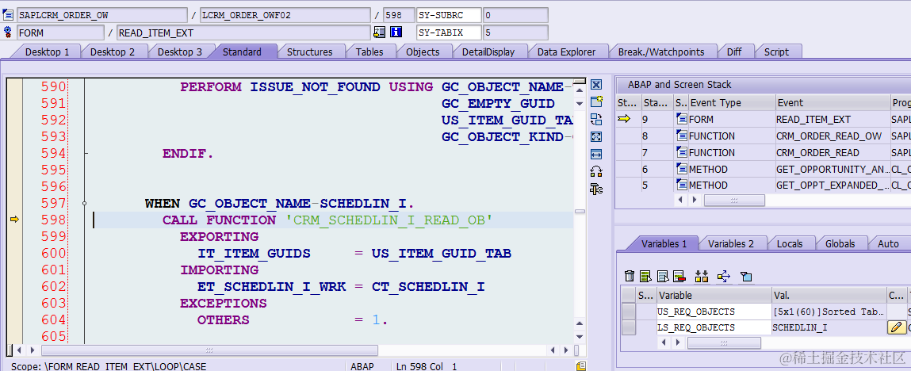Viewport: 911px width, 371px height.
Task: Select row selector for LS_REQ_OBJECTS
Action: (x=628, y=327)
